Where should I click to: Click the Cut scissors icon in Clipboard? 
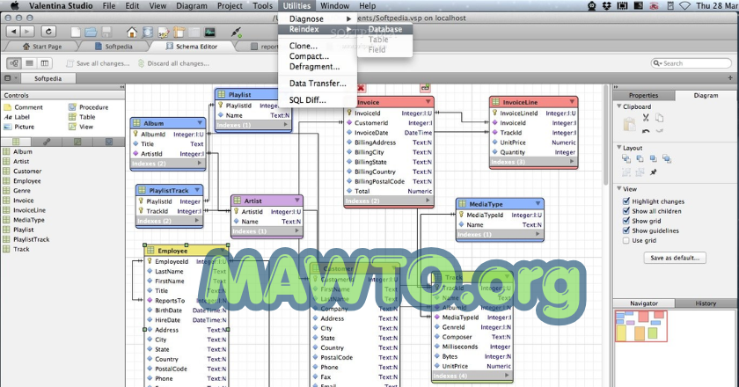pos(646,118)
